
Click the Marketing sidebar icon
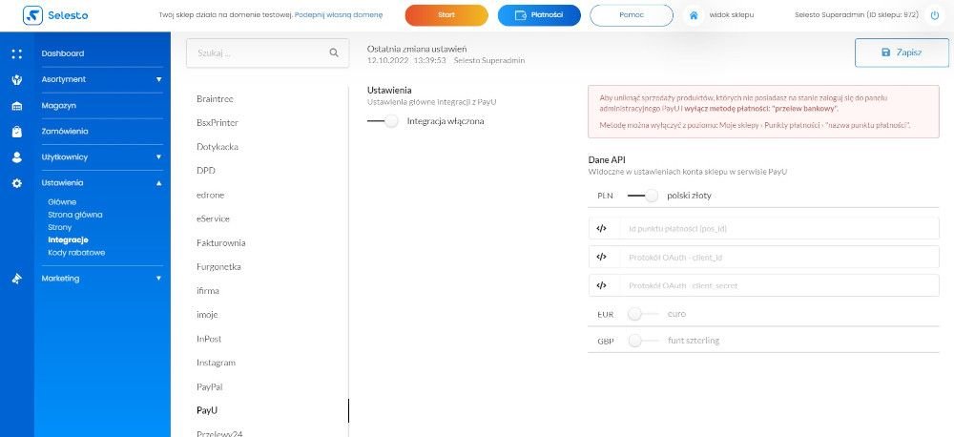coord(17,279)
